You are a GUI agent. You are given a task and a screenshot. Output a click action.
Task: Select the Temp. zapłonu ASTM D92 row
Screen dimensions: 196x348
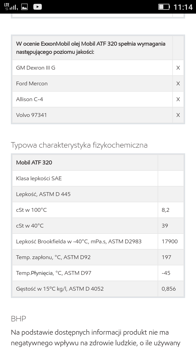click(98, 257)
